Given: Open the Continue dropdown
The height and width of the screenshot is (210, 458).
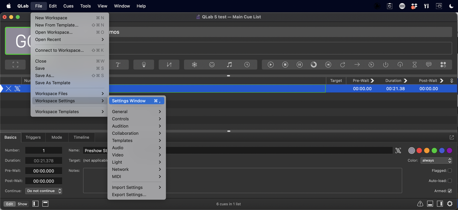Looking at the screenshot, I should tap(43, 191).
